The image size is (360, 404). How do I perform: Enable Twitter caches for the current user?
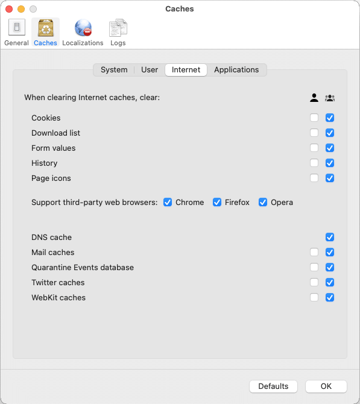[x=314, y=282]
